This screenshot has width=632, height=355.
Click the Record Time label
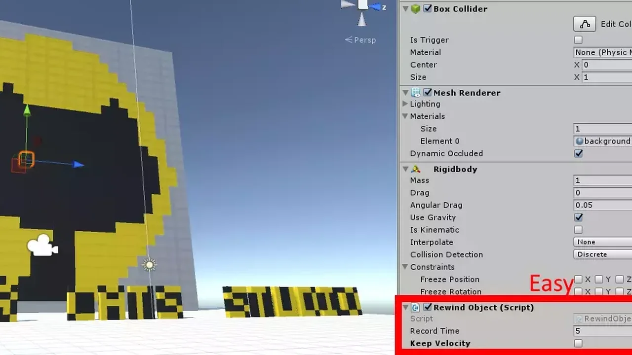click(x=434, y=331)
